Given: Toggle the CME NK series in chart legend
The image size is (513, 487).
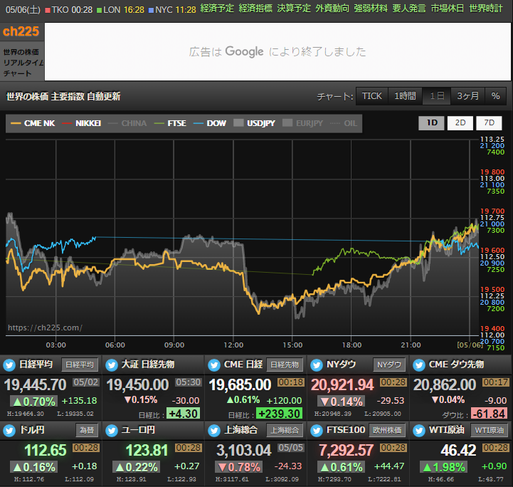Looking at the screenshot, I should tap(33, 123).
